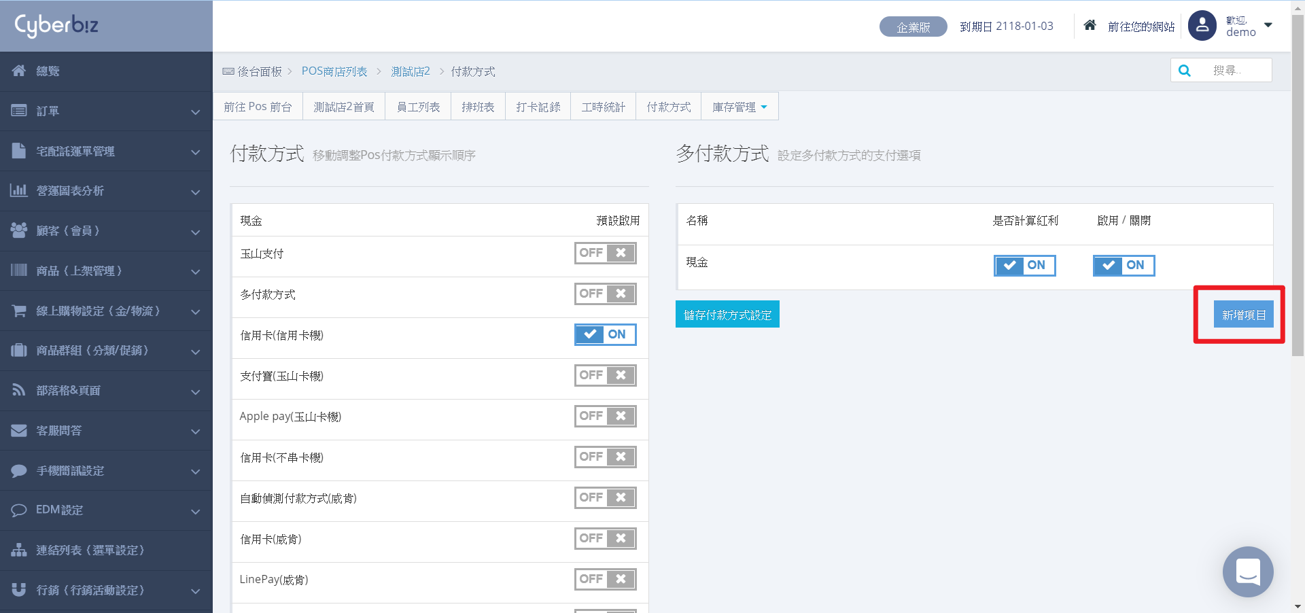This screenshot has width=1305, height=613.
Task: Toggle 是否計算紅利 switch for 現金
Action: pyautogui.click(x=1025, y=265)
